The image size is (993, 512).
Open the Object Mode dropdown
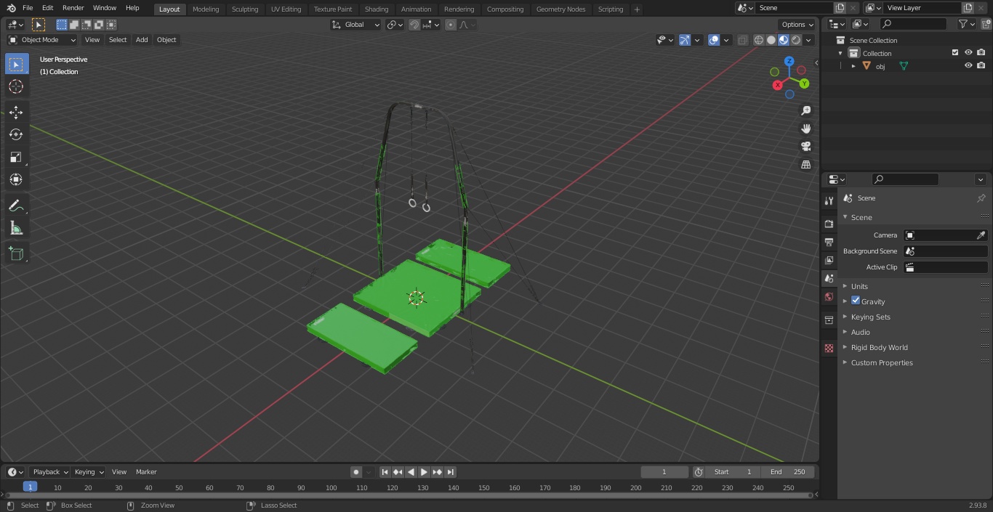42,40
